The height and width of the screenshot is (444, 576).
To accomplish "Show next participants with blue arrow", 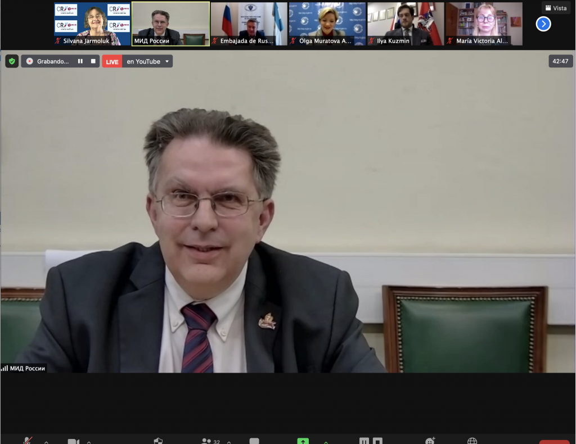I will coord(543,24).
